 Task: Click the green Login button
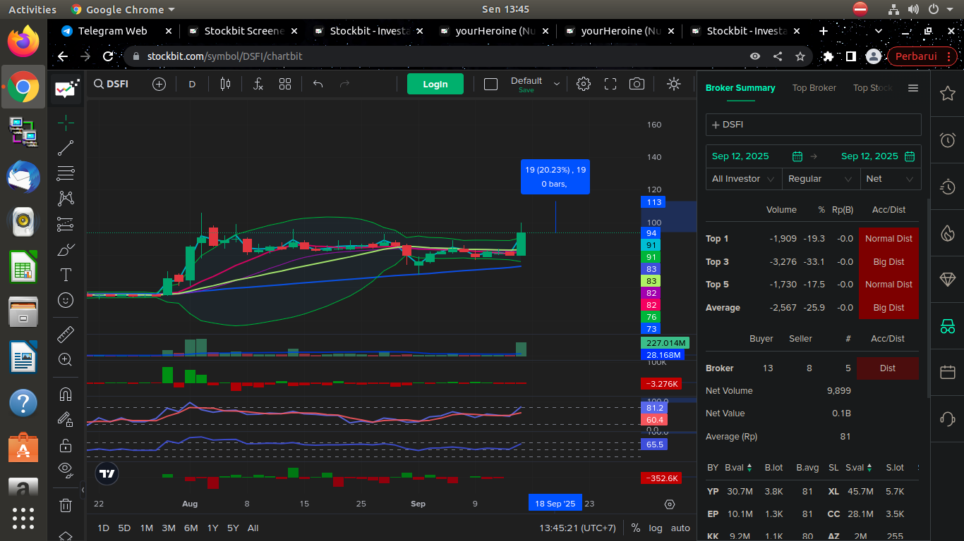(x=435, y=84)
